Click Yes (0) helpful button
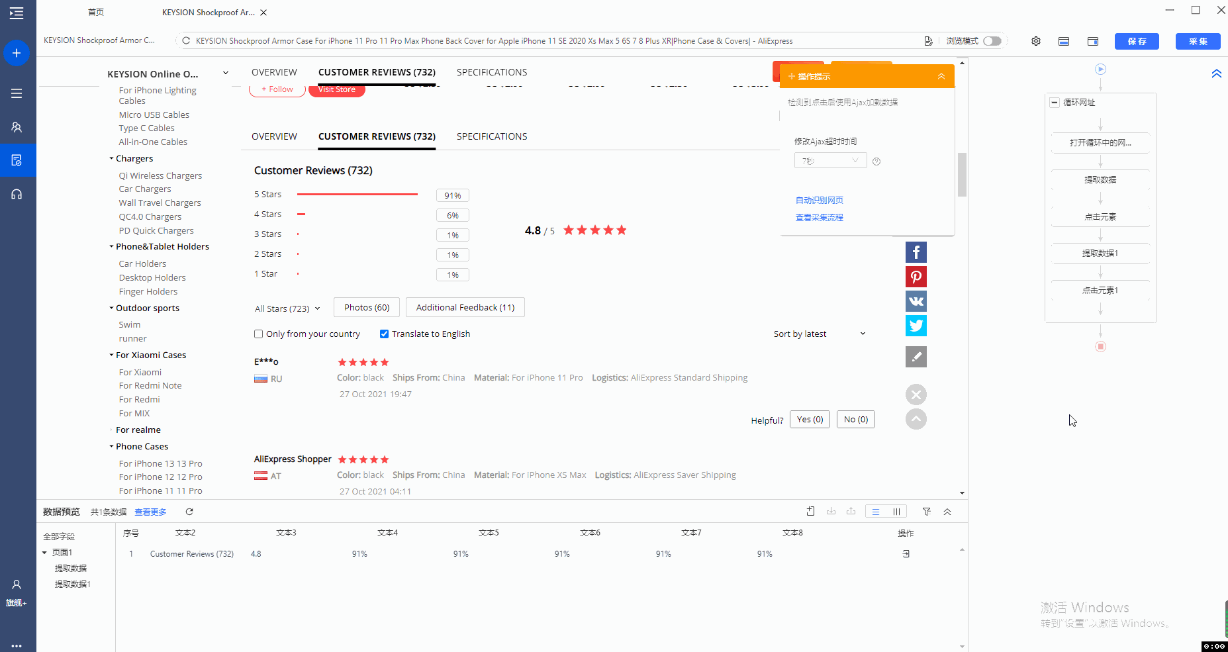The image size is (1228, 652). pyautogui.click(x=810, y=420)
